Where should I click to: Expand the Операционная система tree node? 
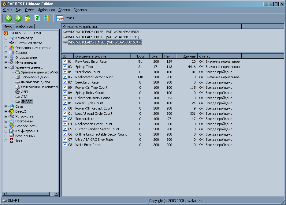coord(6,48)
